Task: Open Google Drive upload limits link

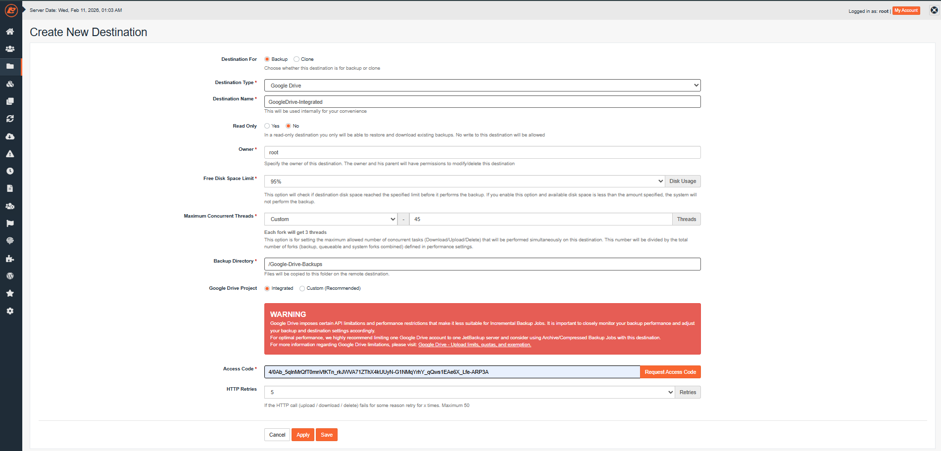Action: coord(474,345)
